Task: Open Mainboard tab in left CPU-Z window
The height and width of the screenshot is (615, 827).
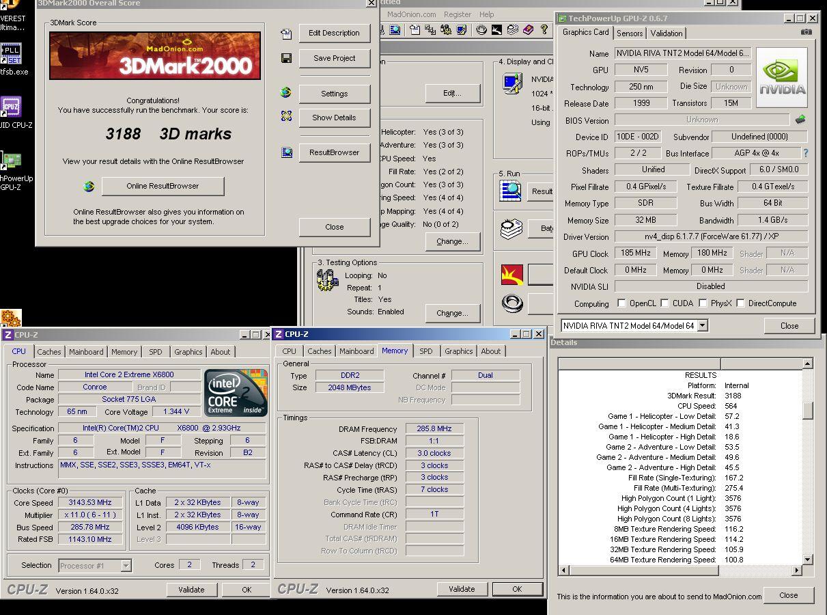Action: tap(86, 352)
